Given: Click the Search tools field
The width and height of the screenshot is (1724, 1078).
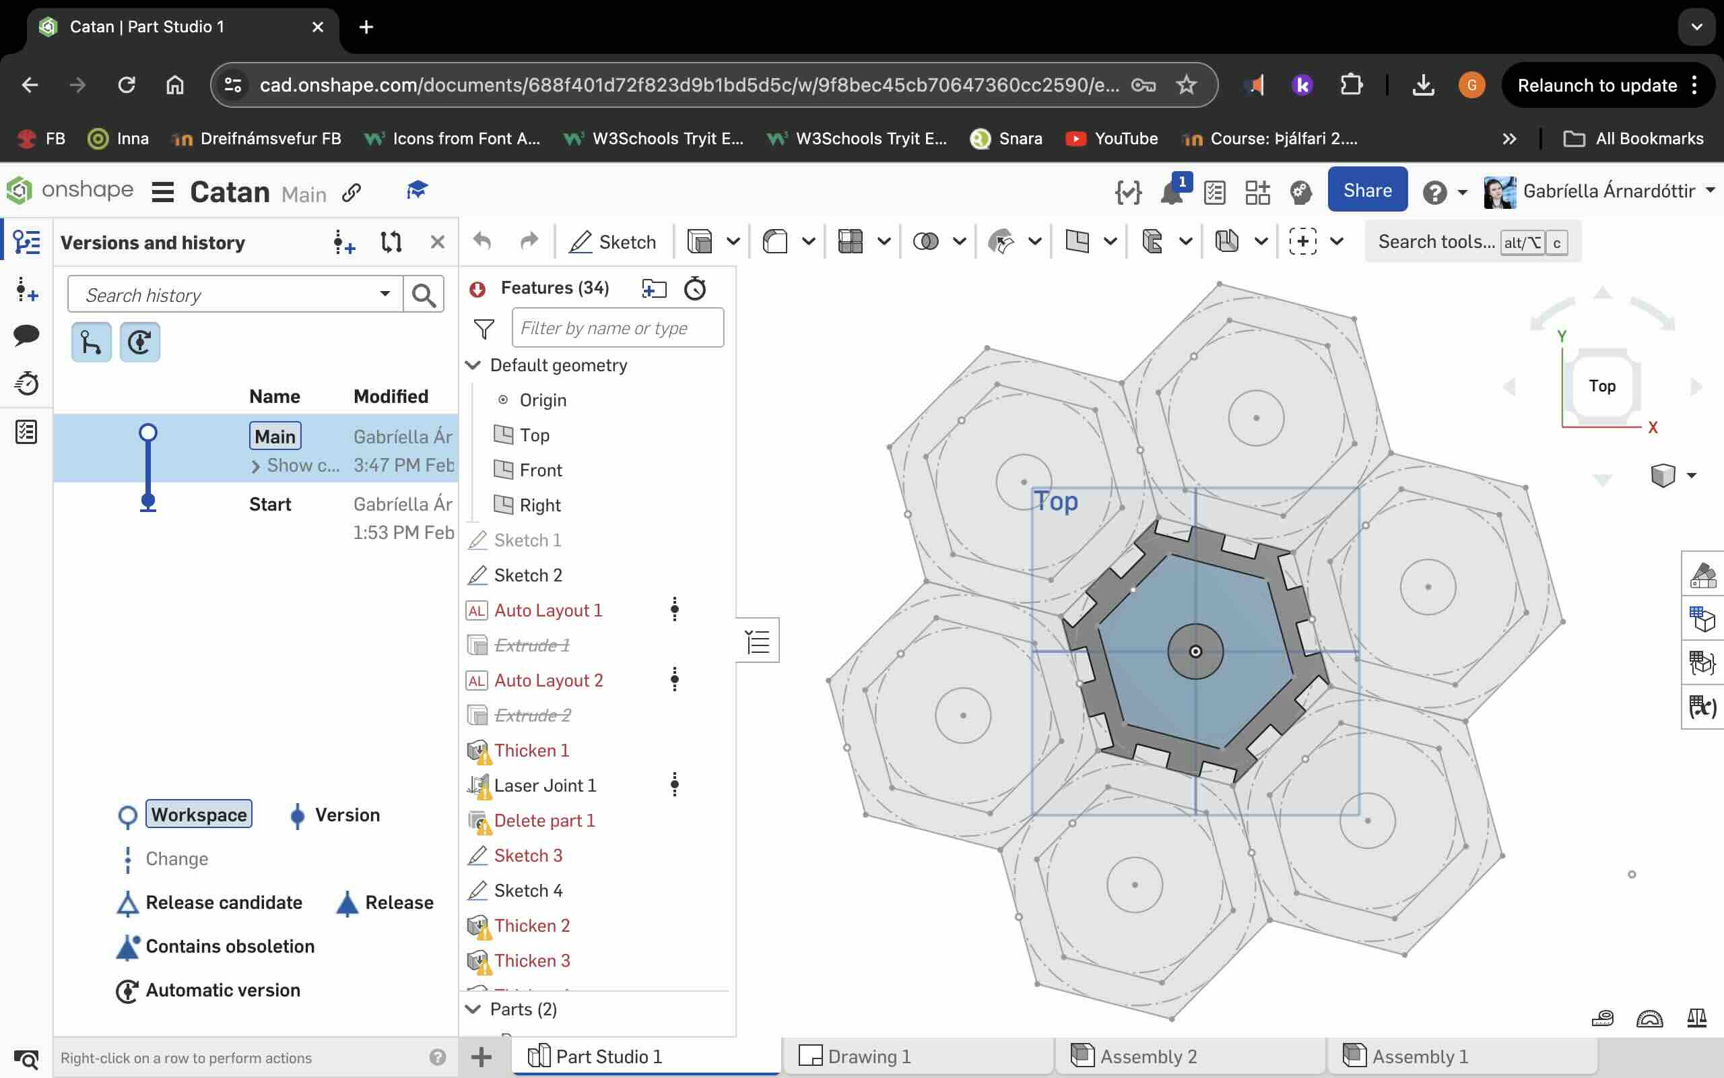Looking at the screenshot, I should (x=1472, y=242).
